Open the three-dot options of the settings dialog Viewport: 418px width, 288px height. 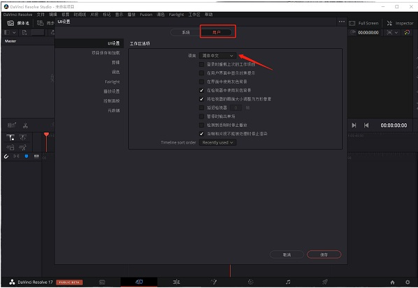coord(341,22)
